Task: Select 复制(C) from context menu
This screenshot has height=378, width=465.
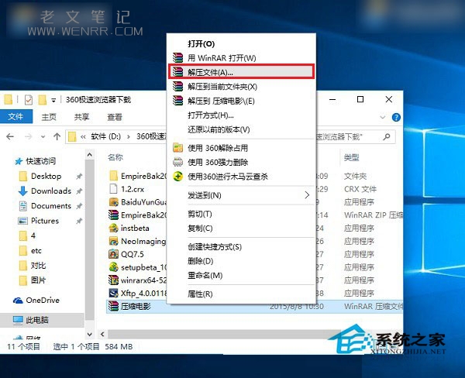Action: coord(200,229)
